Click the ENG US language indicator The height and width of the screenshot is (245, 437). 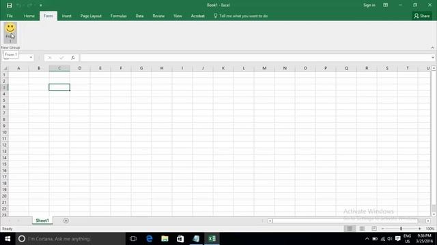tap(407, 239)
